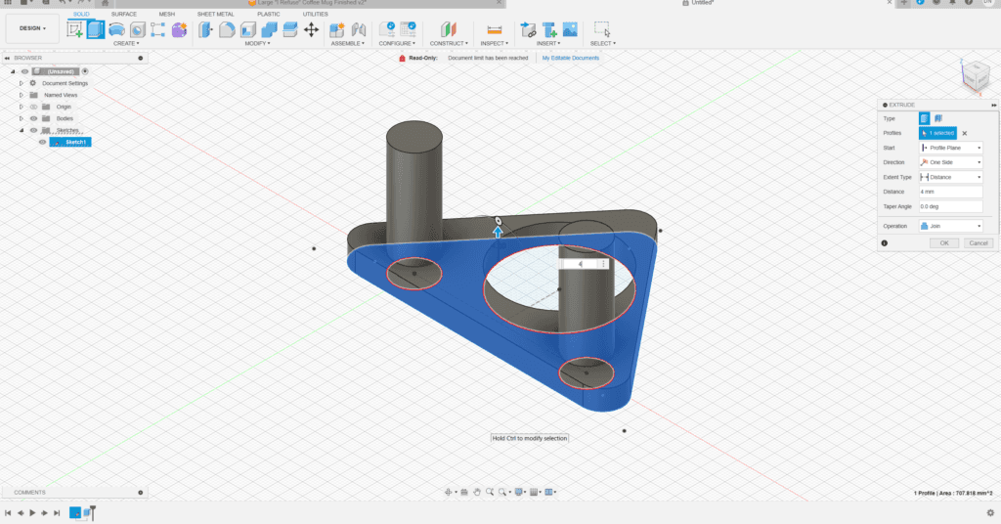Open Display Settings in navigation bar
The height and width of the screenshot is (524, 1001).
click(519, 492)
